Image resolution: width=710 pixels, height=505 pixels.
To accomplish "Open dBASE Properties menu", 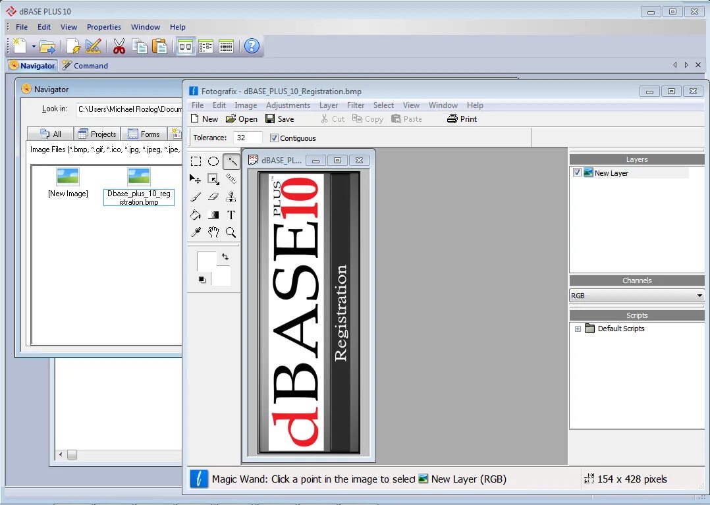I will point(103,27).
